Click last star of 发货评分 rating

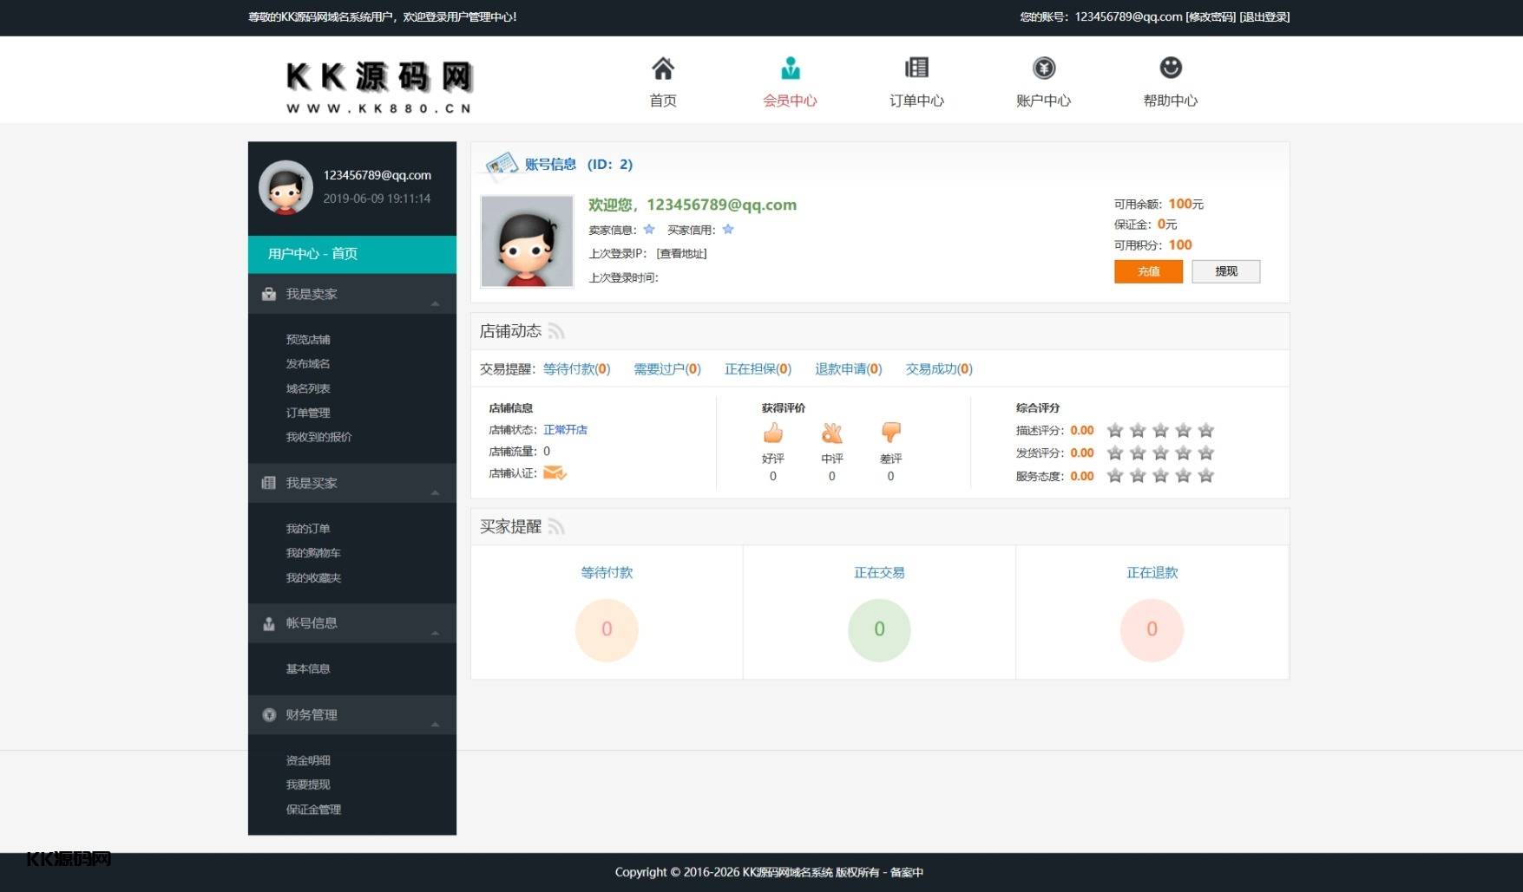(1205, 453)
